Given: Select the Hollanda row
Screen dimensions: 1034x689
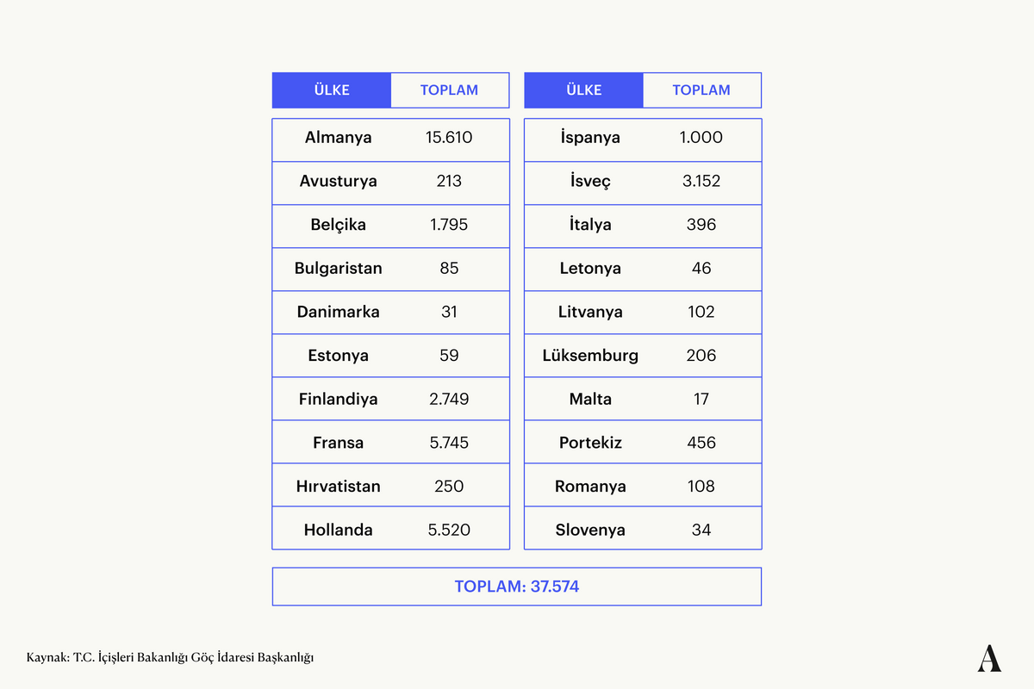Looking at the screenshot, I should point(391,529).
